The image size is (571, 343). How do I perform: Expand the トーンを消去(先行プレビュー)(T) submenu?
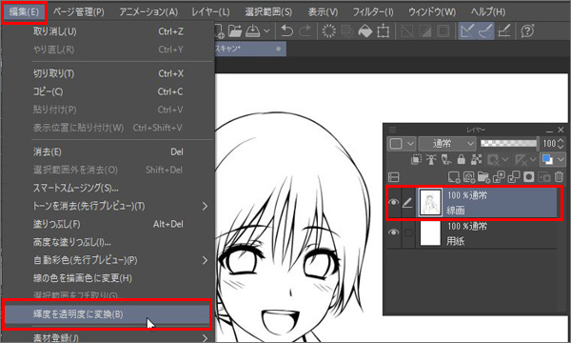(108, 206)
